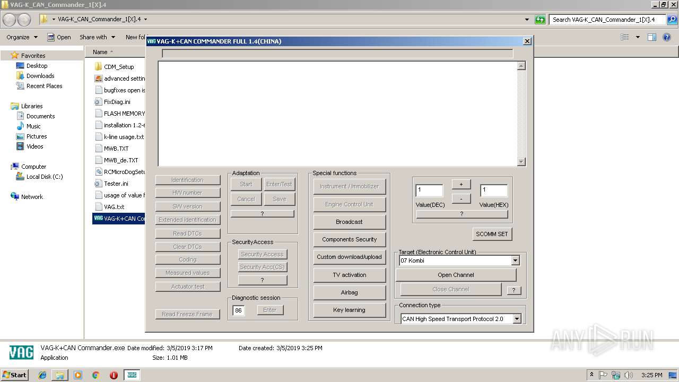The image size is (679, 382).
Task: Open Videos library
Action: tap(35, 146)
